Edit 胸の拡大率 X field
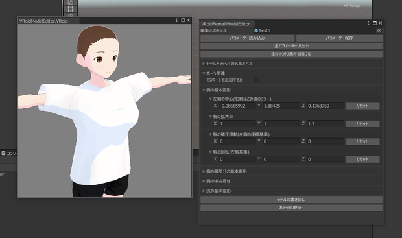The height and width of the screenshot is (238, 402). coord(237,124)
